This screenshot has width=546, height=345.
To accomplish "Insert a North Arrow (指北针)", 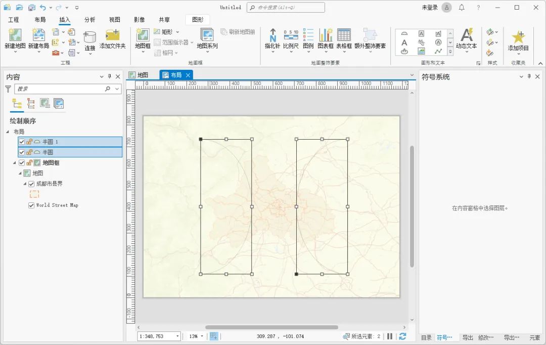I will tap(272, 35).
